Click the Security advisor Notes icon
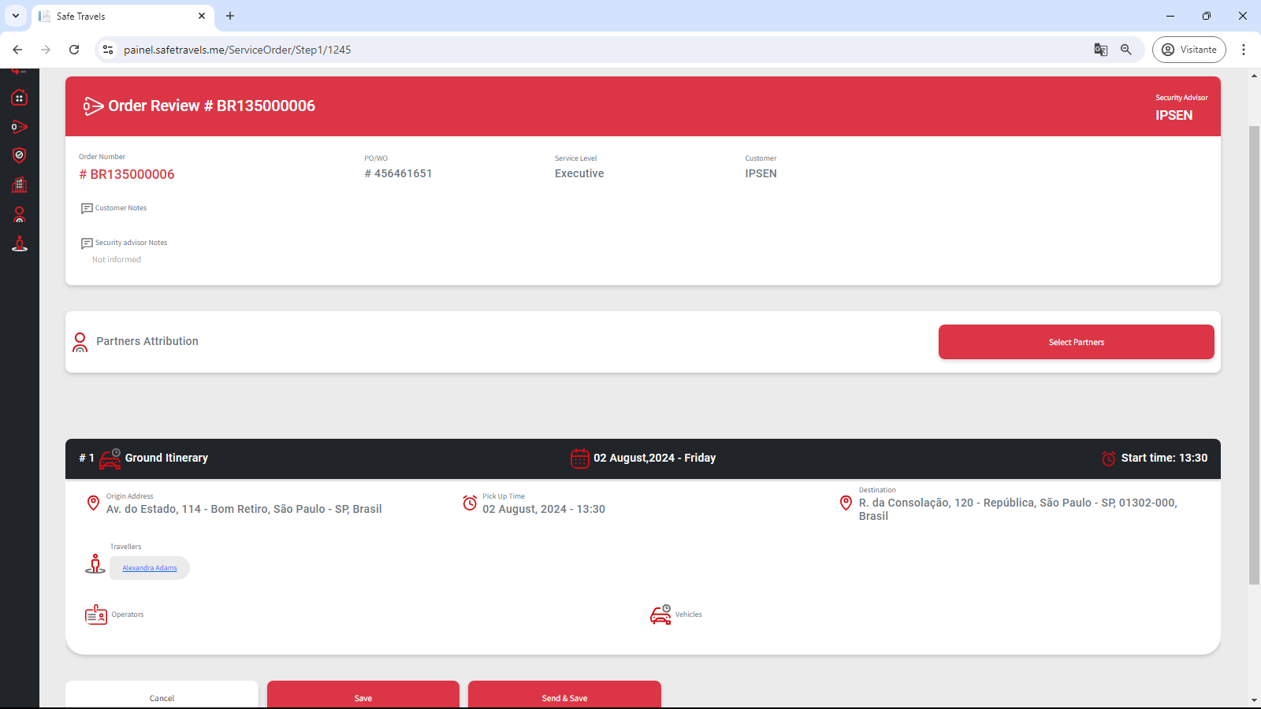 [x=87, y=243]
